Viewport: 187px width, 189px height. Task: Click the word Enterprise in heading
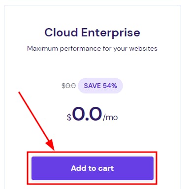click(x=111, y=32)
